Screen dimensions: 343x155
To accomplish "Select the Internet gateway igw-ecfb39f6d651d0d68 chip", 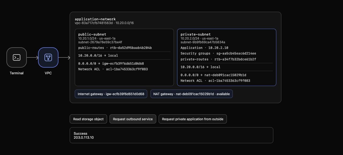I will [111, 94].
